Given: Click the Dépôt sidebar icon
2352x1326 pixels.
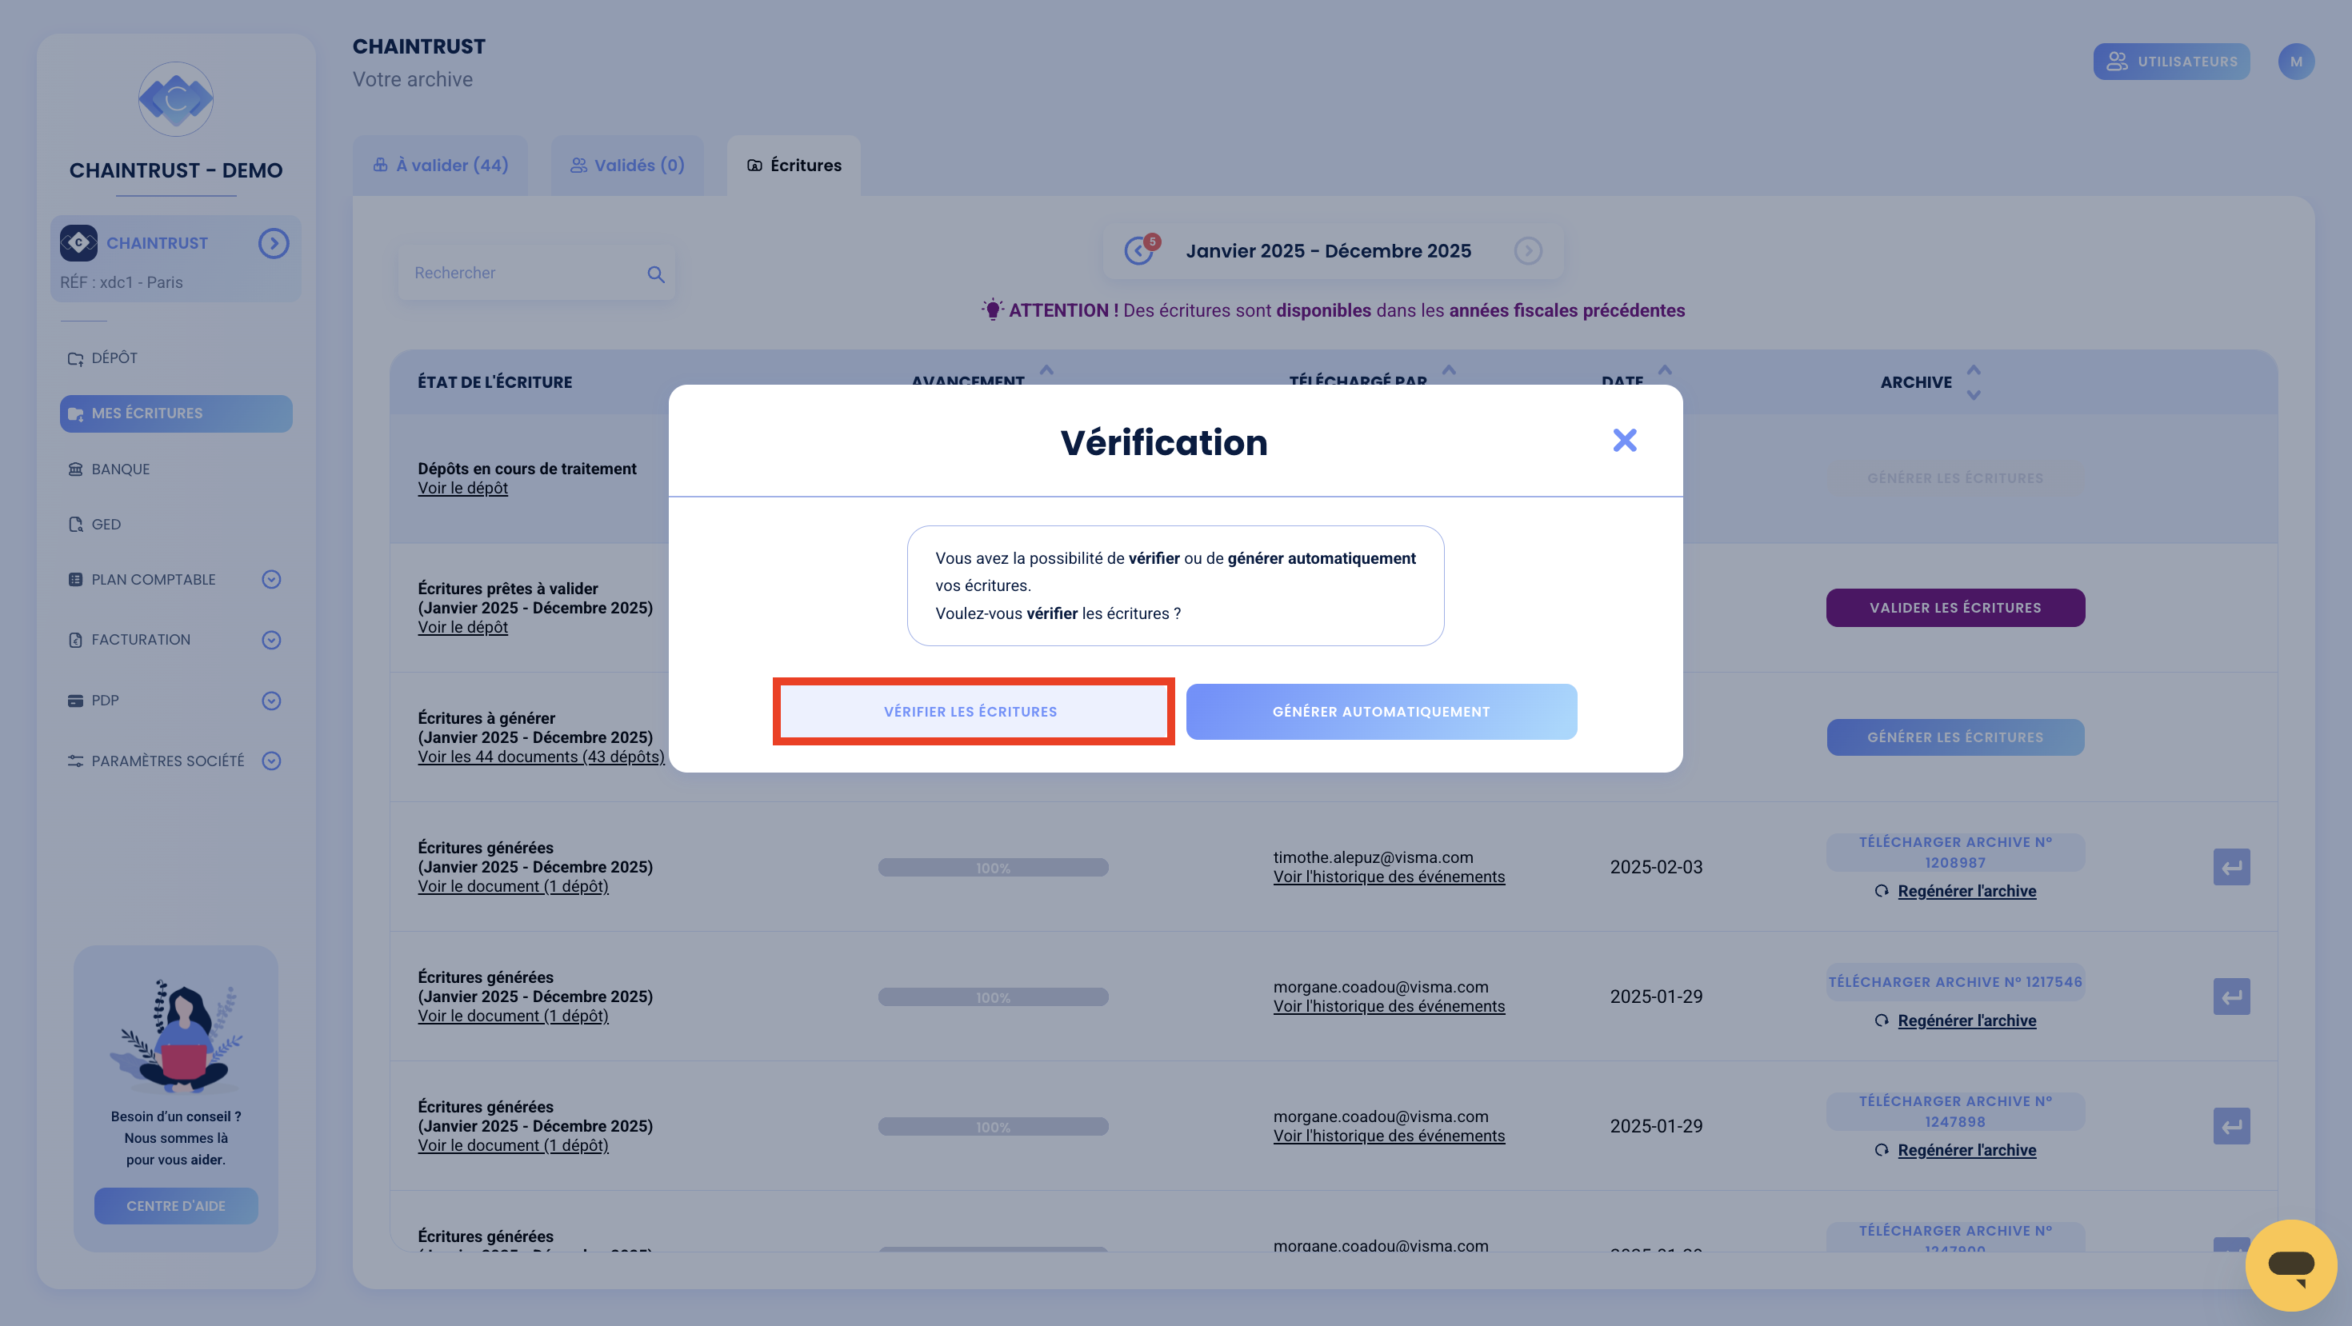Looking at the screenshot, I should 75,358.
